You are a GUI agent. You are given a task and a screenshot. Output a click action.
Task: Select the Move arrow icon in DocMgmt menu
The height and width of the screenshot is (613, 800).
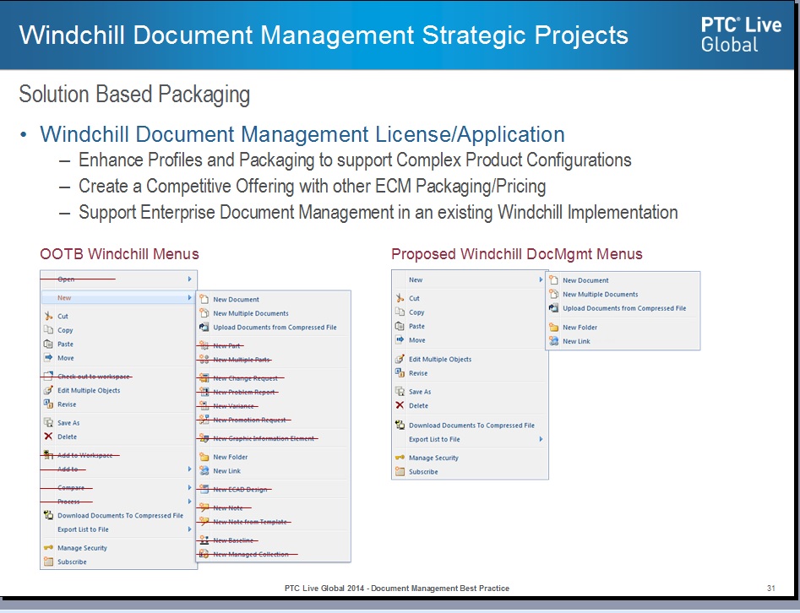point(400,339)
